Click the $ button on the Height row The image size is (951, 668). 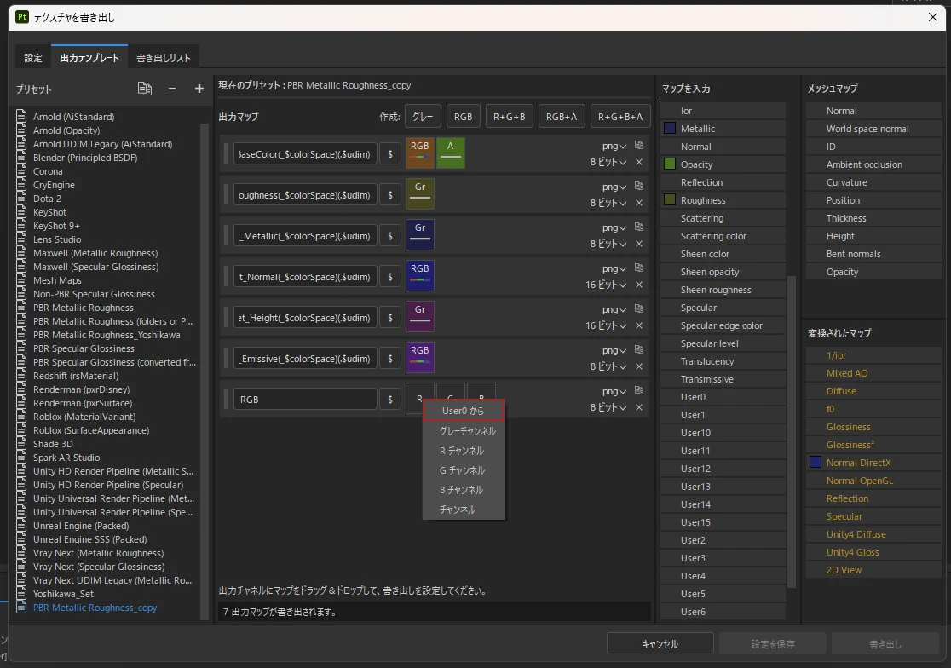[390, 318]
